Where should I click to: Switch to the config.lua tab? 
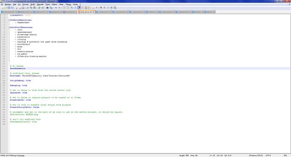tap(151, 12)
